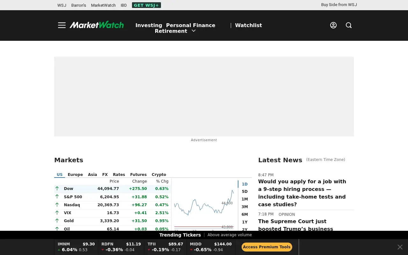Screen dimensions: 408x255
Task: Click the up arrow beside S&P 500
Action: point(57,197)
